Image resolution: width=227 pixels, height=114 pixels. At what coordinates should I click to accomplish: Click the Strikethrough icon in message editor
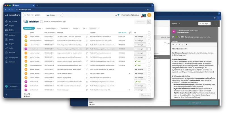point(179,45)
